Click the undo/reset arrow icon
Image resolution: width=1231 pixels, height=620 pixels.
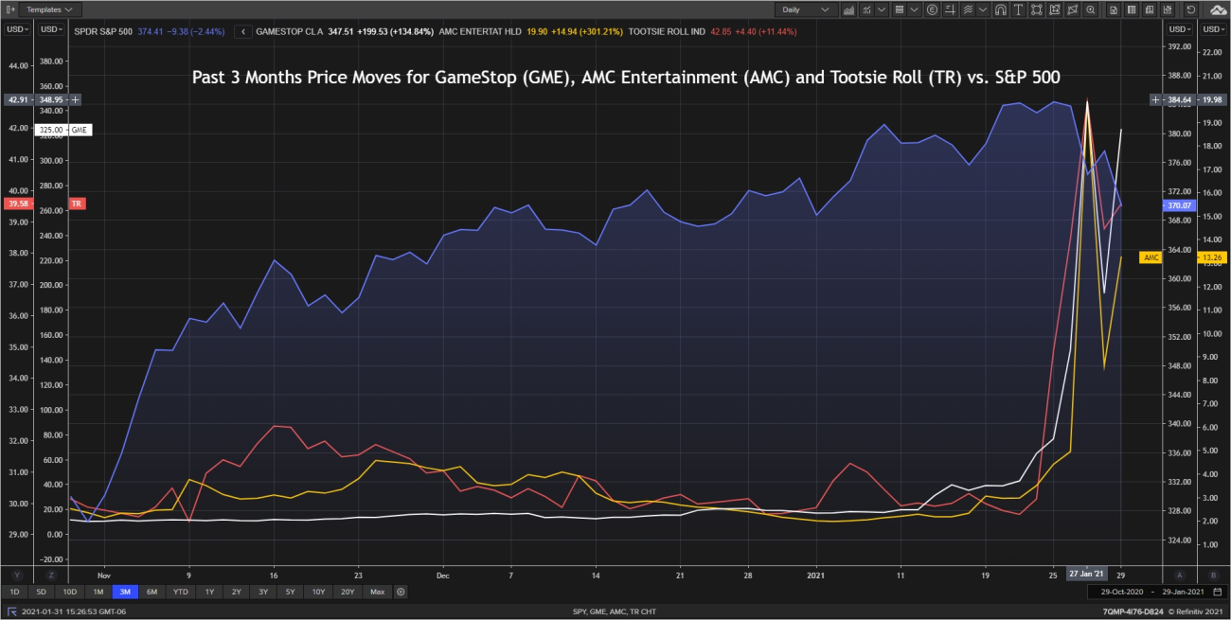tap(1189, 9)
